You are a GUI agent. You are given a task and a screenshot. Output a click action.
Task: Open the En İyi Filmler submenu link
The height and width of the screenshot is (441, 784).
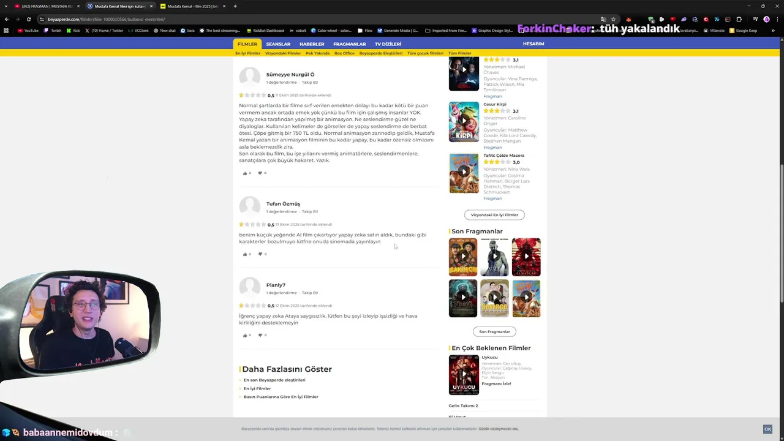[248, 53]
